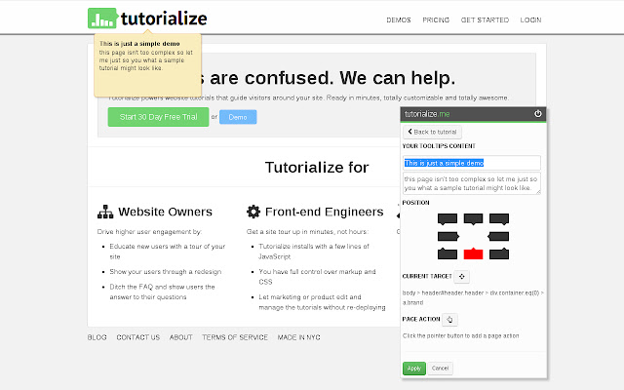This screenshot has height=390, width=624.
Task: Click the 'Ditch the FAQ' bullet
Action: (162, 292)
